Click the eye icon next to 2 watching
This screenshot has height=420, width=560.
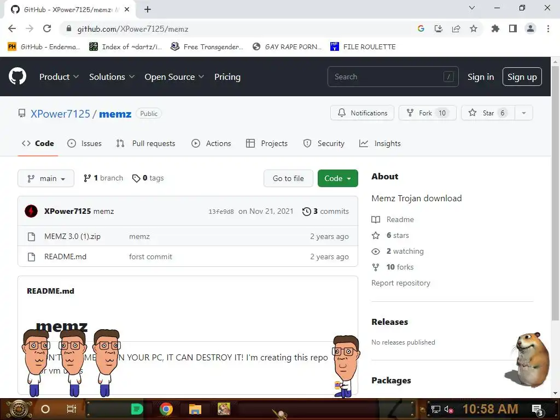point(376,252)
